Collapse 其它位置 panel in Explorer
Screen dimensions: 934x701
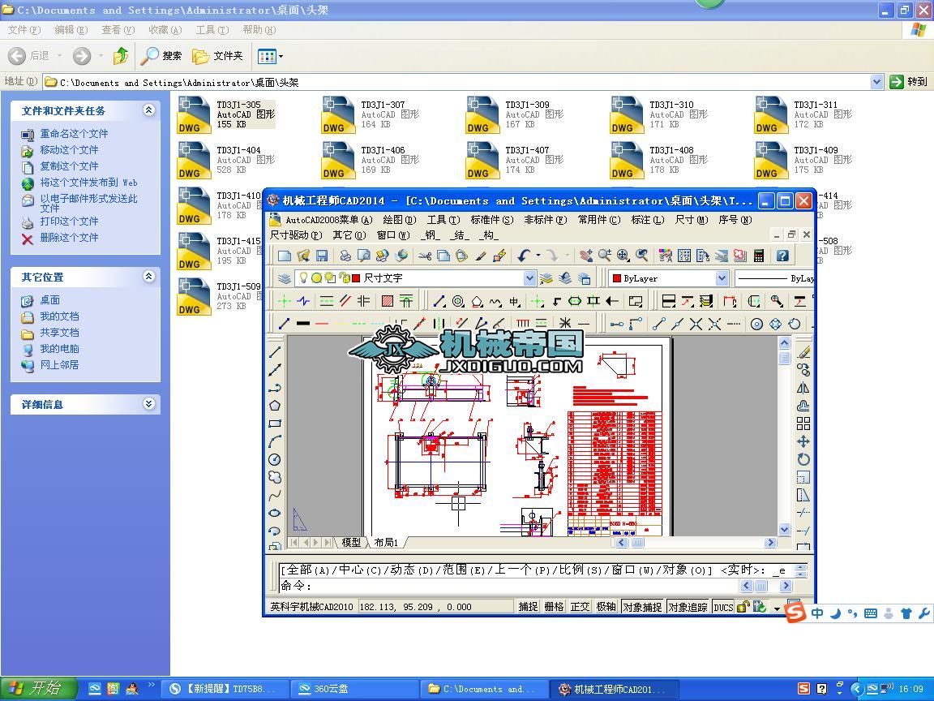coord(149,277)
